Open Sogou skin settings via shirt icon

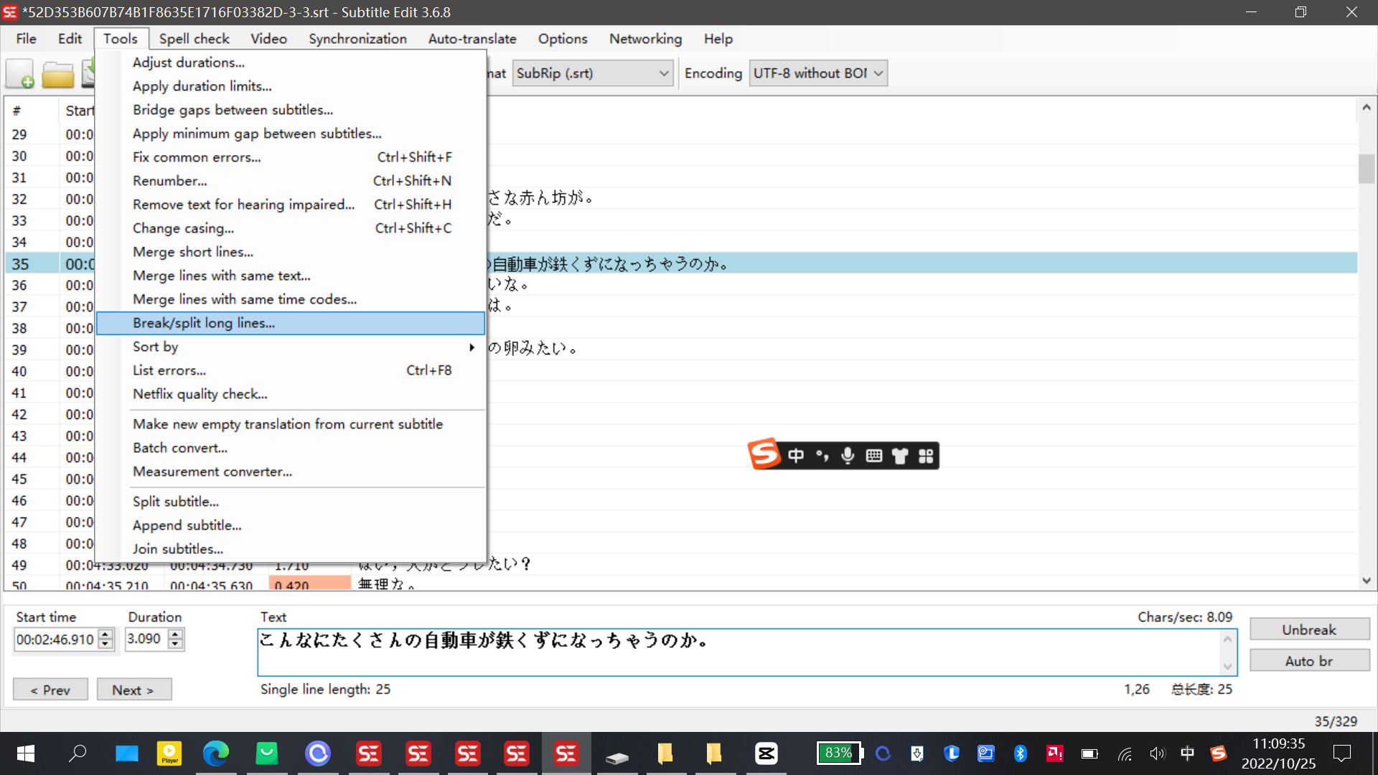(x=899, y=455)
